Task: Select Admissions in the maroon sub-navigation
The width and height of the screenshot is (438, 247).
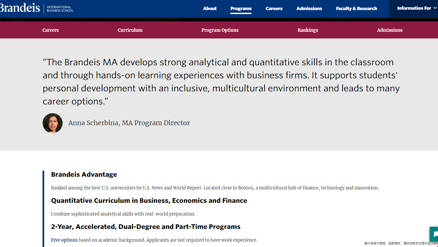Action: pos(389,30)
